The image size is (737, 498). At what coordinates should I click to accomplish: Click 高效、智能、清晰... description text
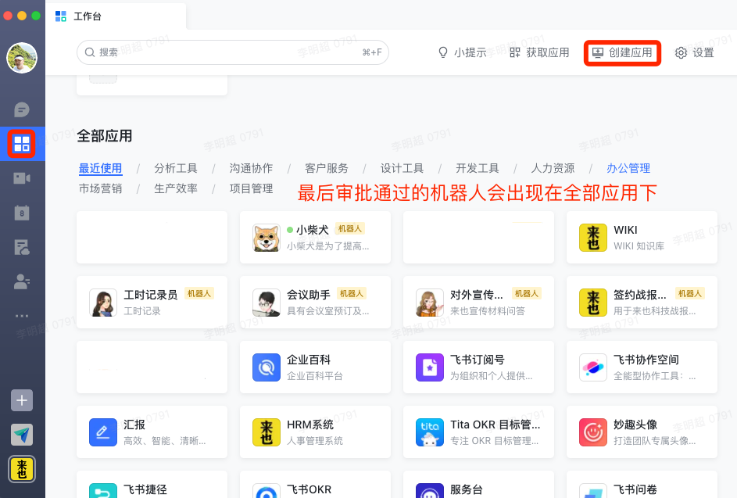coord(164,441)
